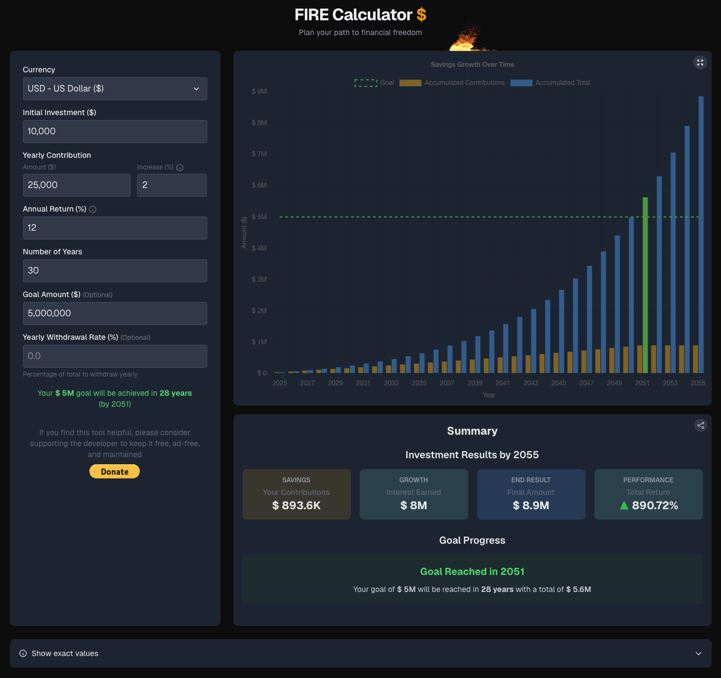
Task: Click the info icon beside Show exact values
Action: point(22,653)
